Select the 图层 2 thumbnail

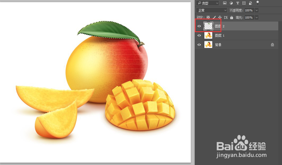pos(208,26)
